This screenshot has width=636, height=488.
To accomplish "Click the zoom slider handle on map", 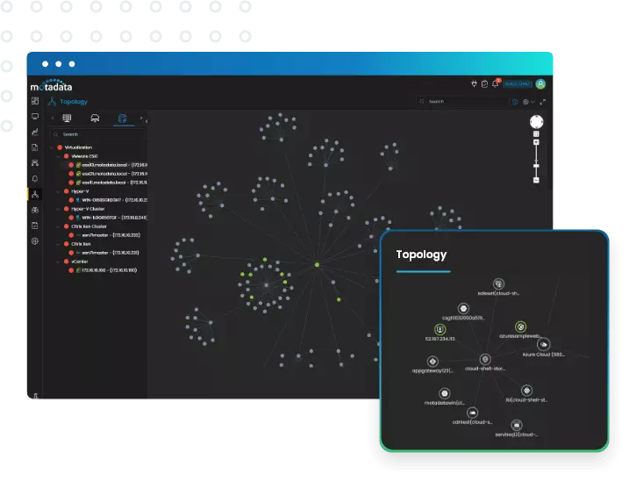I will (x=536, y=164).
